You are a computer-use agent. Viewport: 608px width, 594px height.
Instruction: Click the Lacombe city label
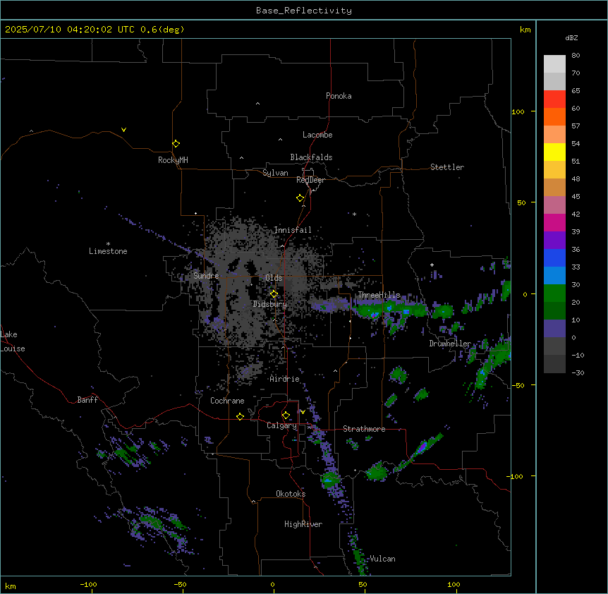317,135
